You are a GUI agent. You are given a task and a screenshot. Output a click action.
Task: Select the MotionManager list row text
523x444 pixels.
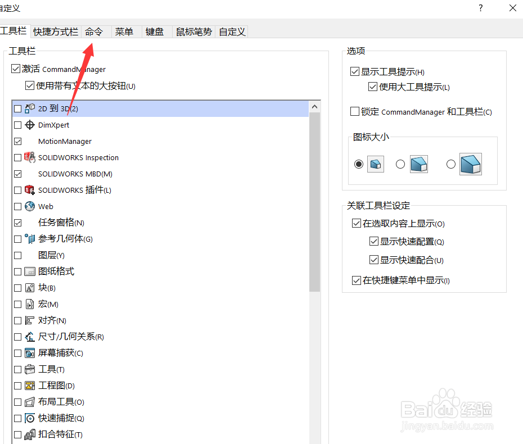pyautogui.click(x=65, y=141)
